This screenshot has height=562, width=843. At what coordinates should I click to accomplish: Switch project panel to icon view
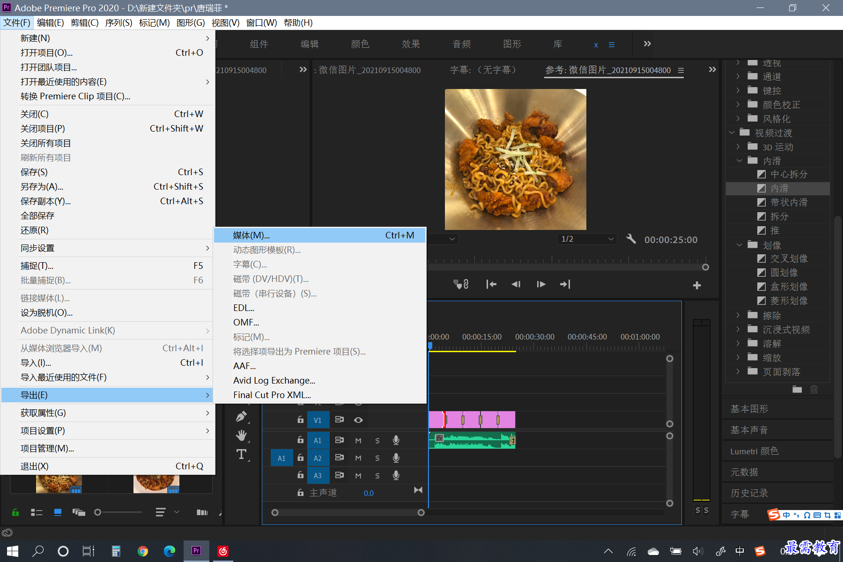[x=58, y=512]
